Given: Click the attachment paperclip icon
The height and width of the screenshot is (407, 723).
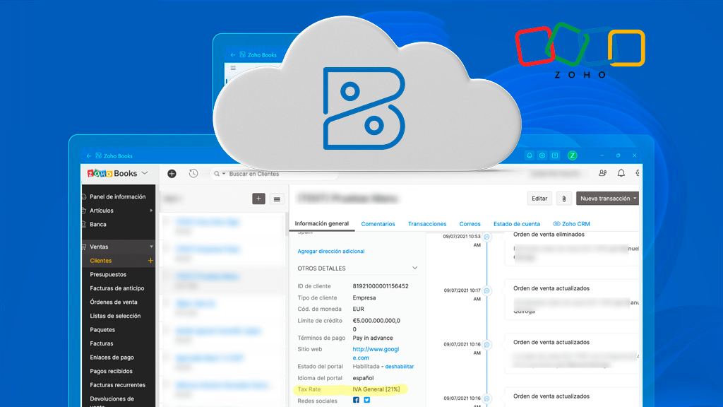Looking at the screenshot, I should pos(563,199).
